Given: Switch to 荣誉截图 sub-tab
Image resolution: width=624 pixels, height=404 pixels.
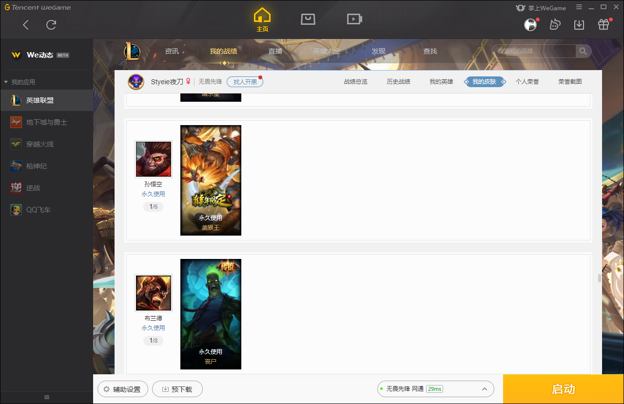Looking at the screenshot, I should [x=570, y=82].
